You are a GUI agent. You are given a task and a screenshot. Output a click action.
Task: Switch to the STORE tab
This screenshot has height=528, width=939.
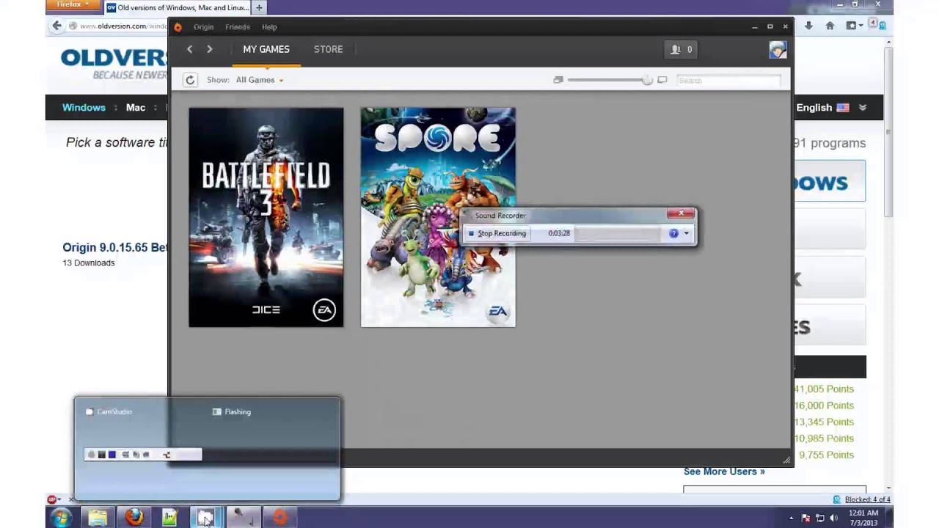(328, 49)
